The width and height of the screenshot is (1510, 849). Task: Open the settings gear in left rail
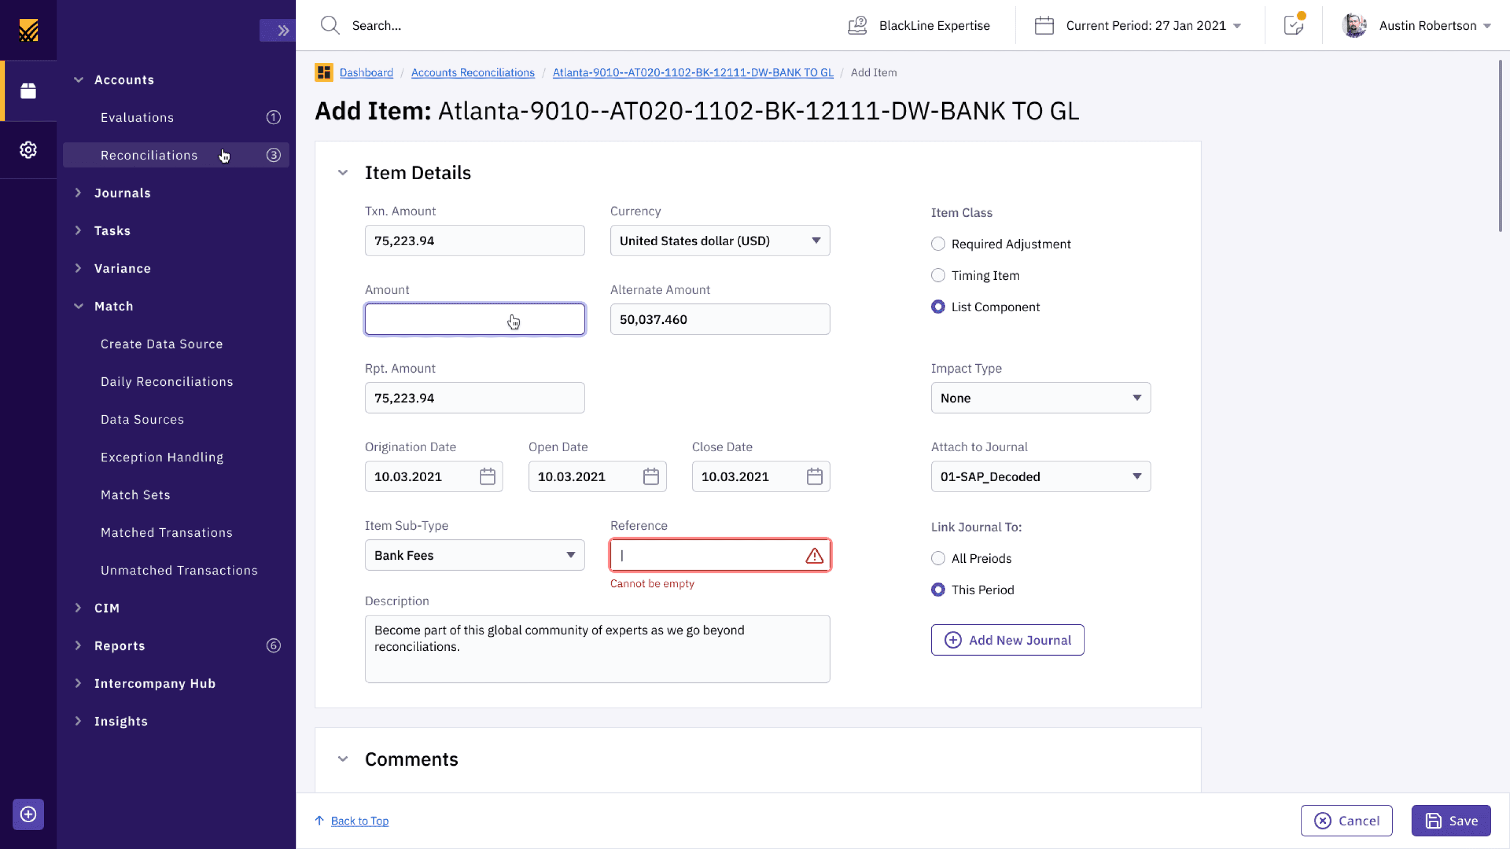coord(28,150)
